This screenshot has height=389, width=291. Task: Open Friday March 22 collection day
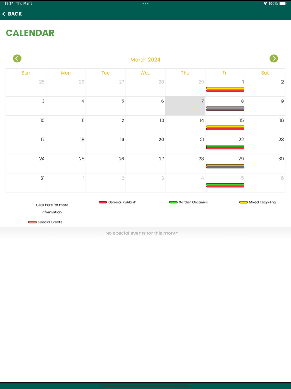point(225,145)
